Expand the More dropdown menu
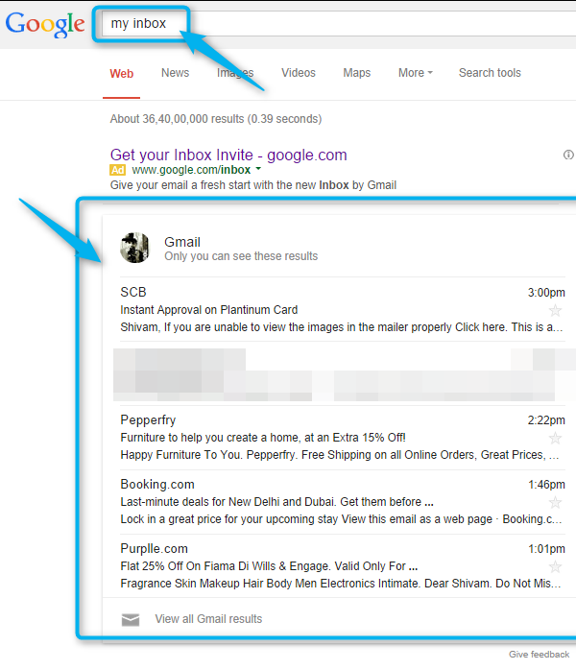This screenshot has width=576, height=670. (x=416, y=73)
